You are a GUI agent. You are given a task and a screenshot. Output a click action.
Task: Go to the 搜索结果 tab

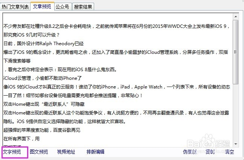tap(83, 7)
